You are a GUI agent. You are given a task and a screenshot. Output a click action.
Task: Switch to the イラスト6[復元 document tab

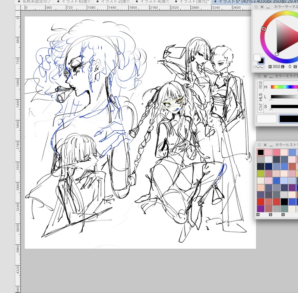74,2
